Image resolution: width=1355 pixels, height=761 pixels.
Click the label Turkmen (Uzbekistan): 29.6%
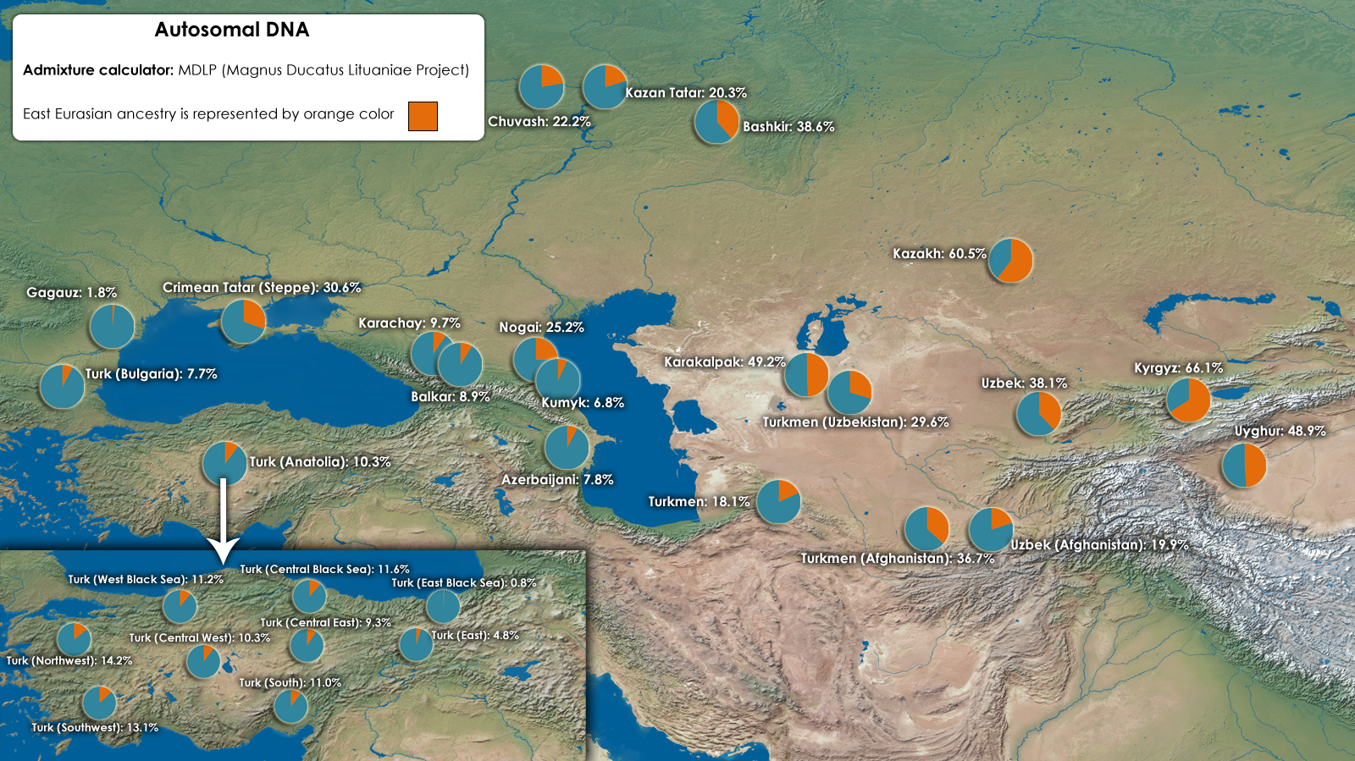(x=855, y=422)
